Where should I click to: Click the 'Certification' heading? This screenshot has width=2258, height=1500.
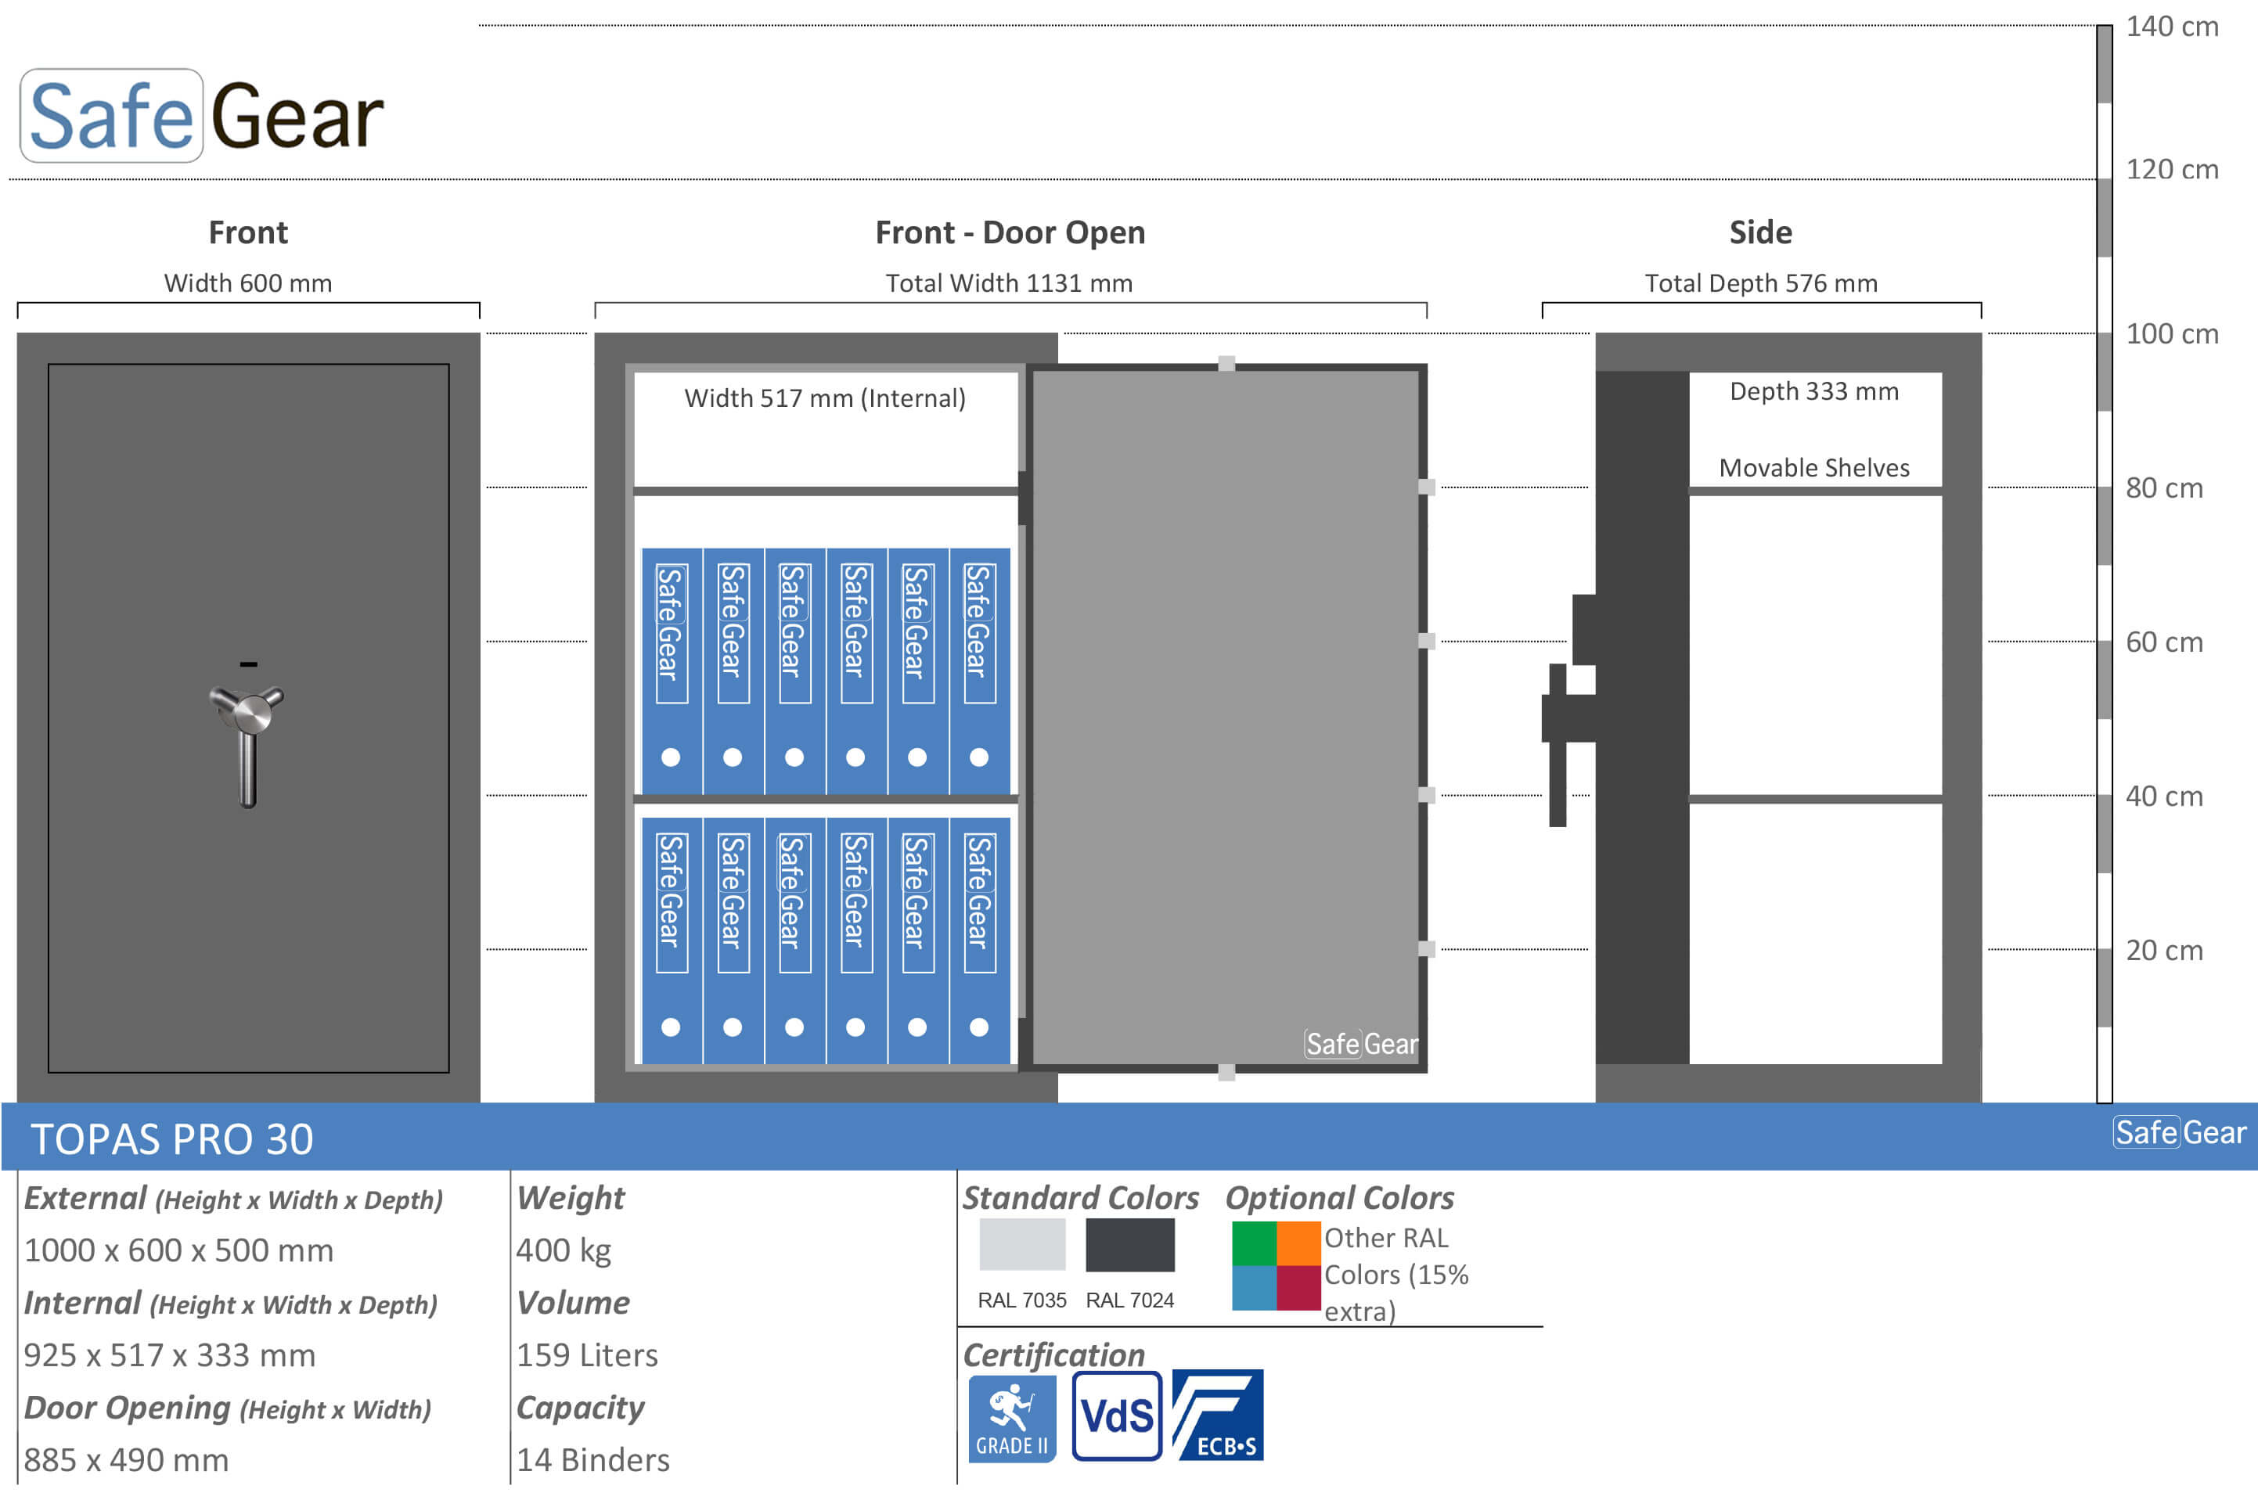(x=1053, y=1355)
